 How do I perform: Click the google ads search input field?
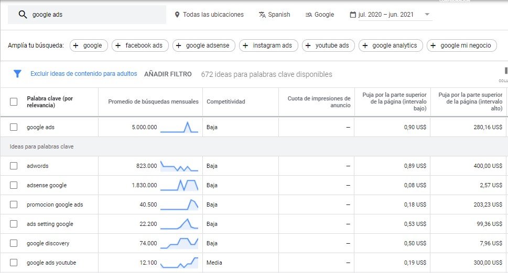(x=87, y=15)
